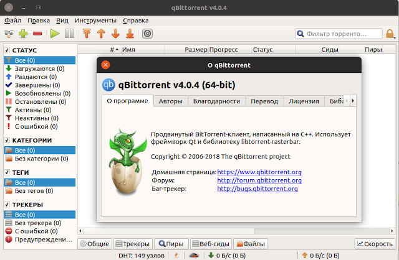
Task: Select Неактивны (0) status filter
Action: (x=40, y=118)
